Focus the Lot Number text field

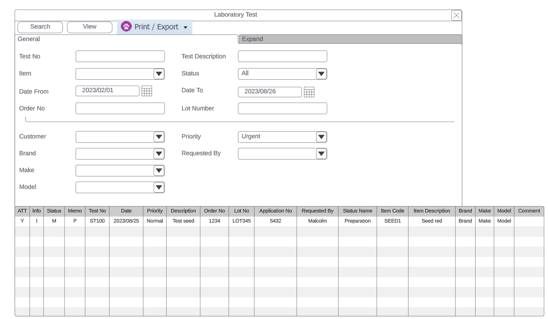282,108
